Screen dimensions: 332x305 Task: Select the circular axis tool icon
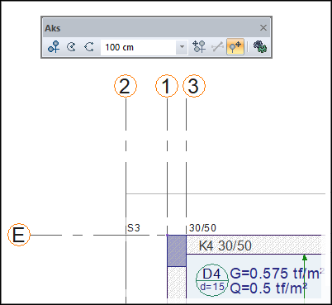pos(71,47)
